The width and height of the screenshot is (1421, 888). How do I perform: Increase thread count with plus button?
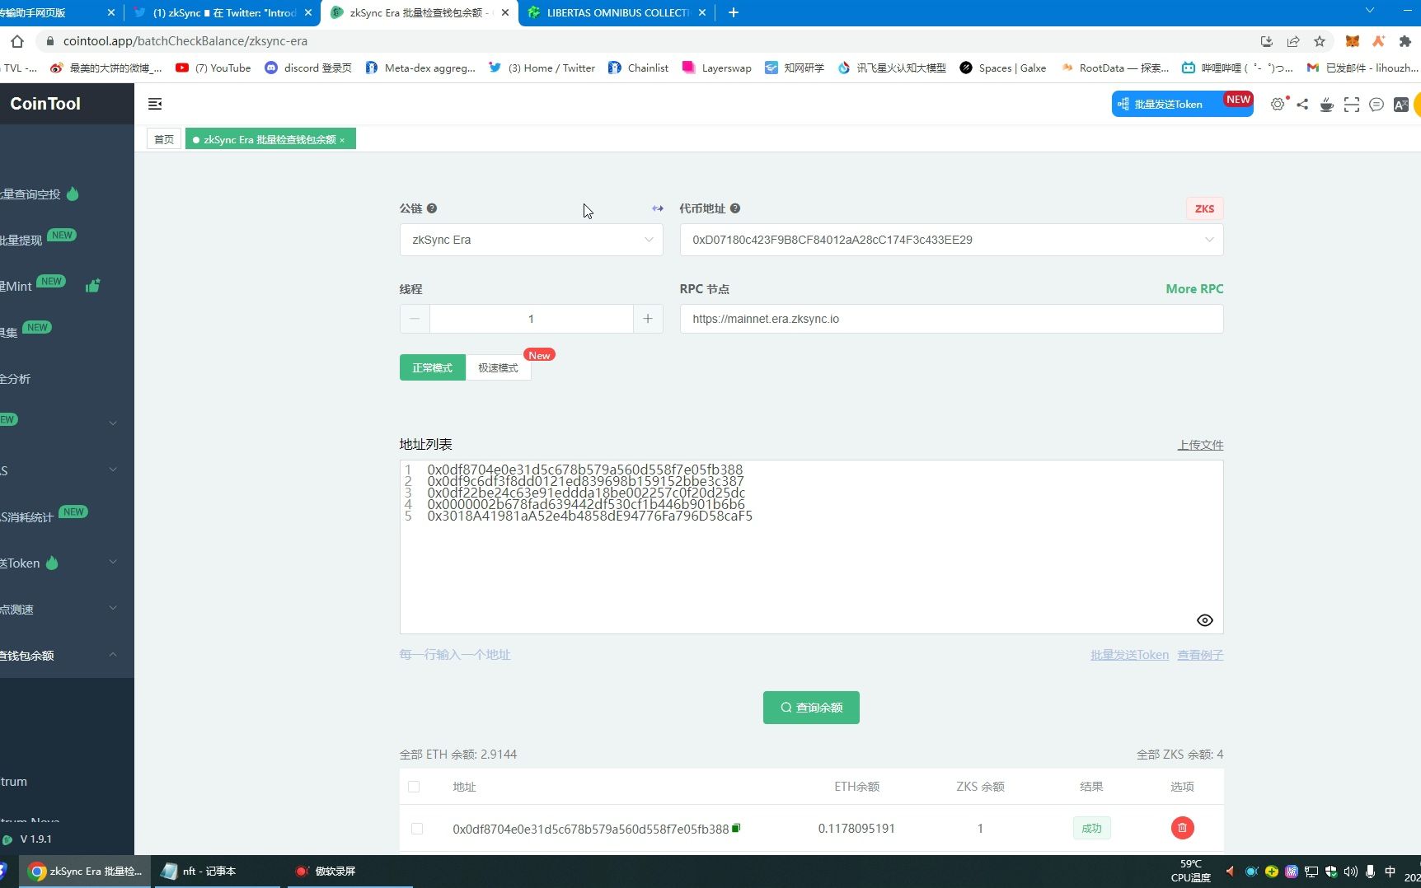point(648,319)
